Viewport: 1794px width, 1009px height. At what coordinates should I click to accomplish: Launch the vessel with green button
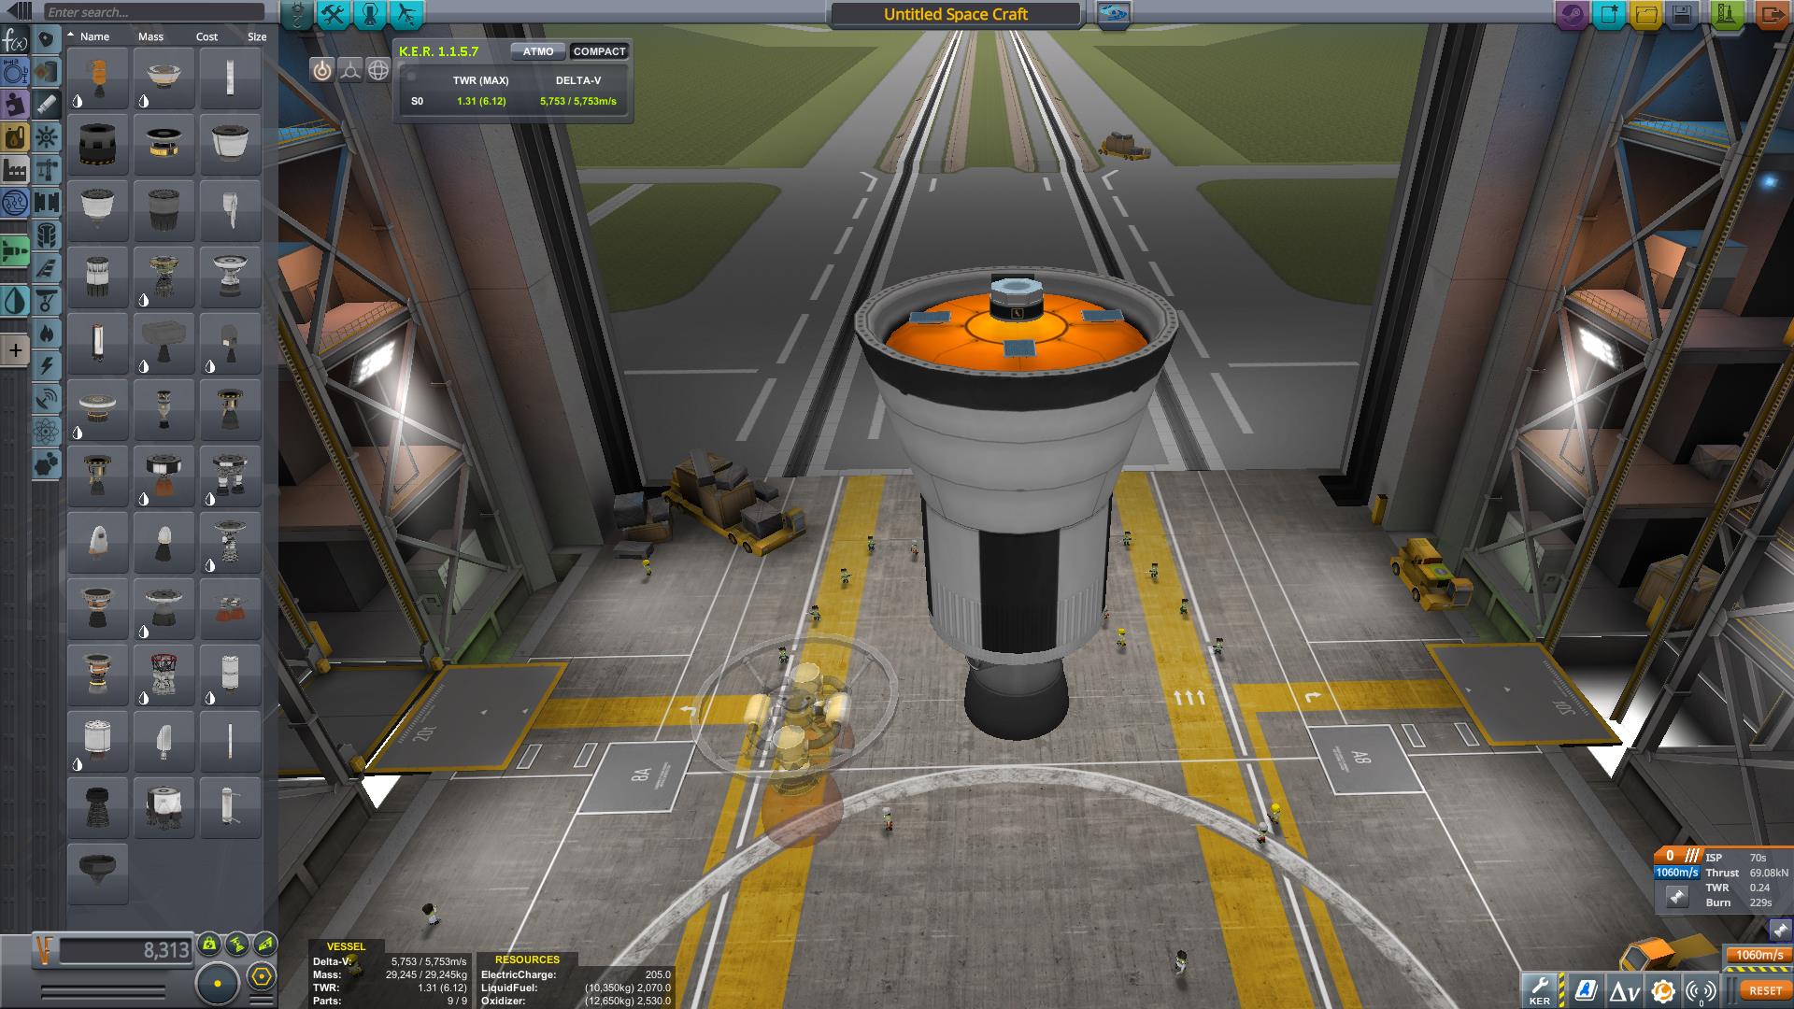(1728, 15)
